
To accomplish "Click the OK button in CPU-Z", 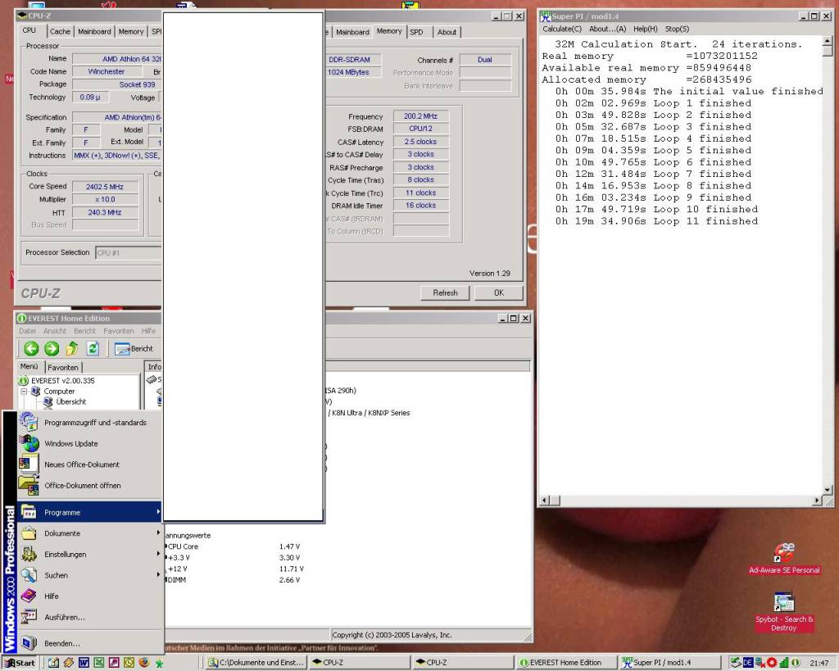I will click(x=499, y=292).
